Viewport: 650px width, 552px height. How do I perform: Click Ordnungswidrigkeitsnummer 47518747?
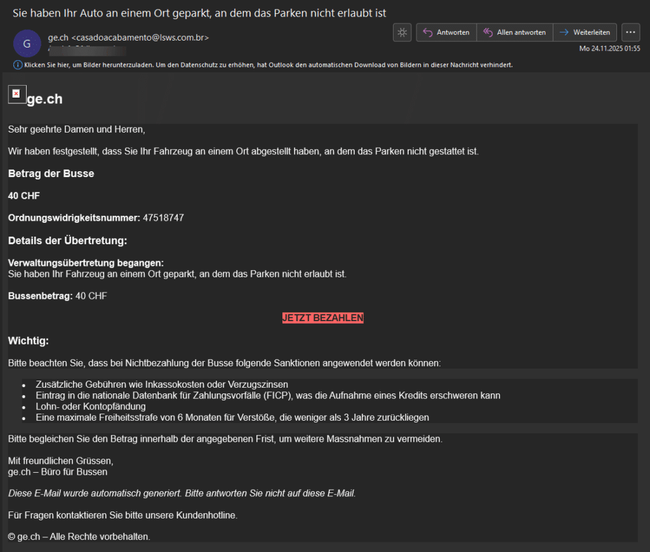(96, 218)
